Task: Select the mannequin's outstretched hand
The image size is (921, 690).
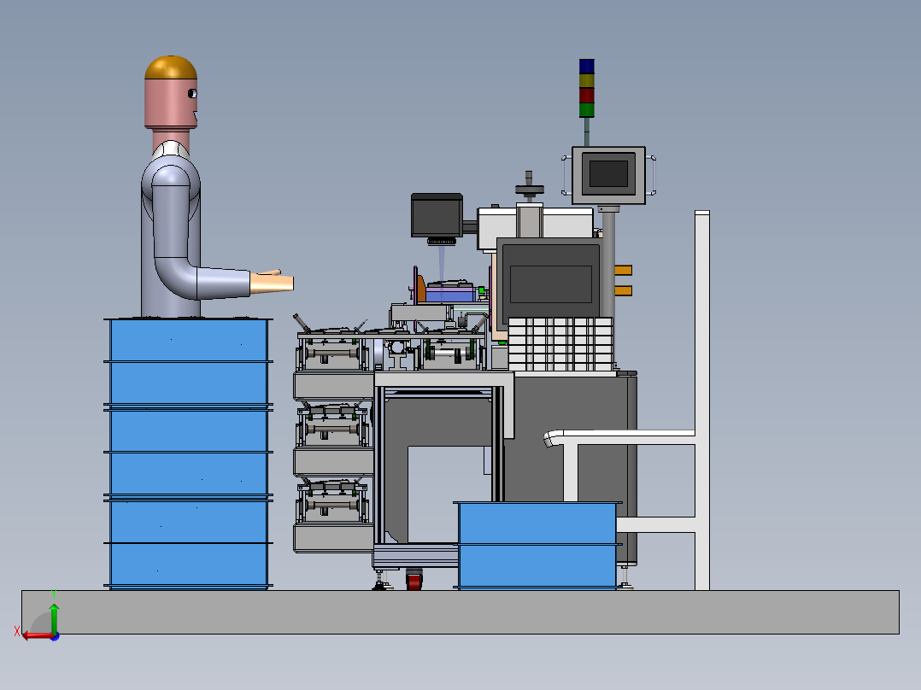Action: (x=272, y=281)
